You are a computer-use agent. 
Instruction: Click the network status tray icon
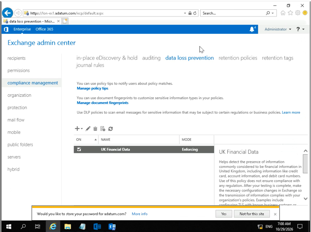[260, 226]
